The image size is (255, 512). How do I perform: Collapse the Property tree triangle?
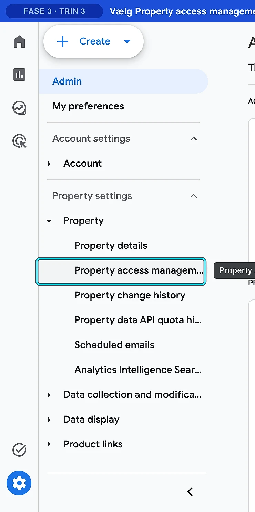point(49,221)
